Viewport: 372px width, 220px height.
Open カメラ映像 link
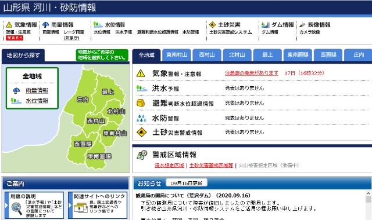coord(310,32)
